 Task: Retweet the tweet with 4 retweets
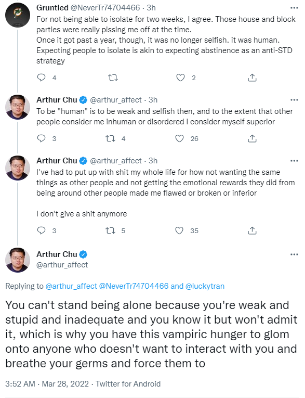110,138
